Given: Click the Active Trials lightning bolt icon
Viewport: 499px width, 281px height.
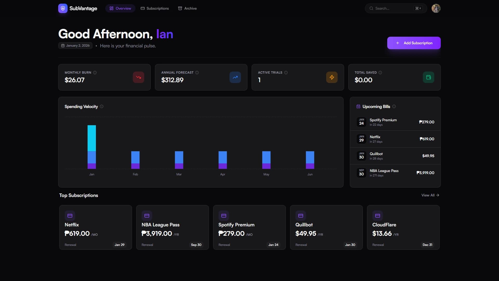Looking at the screenshot, I should click(x=332, y=77).
